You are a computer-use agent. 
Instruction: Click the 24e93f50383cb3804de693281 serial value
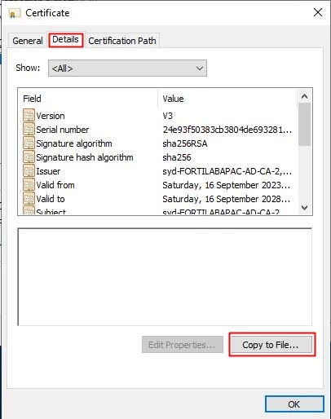[227, 130]
